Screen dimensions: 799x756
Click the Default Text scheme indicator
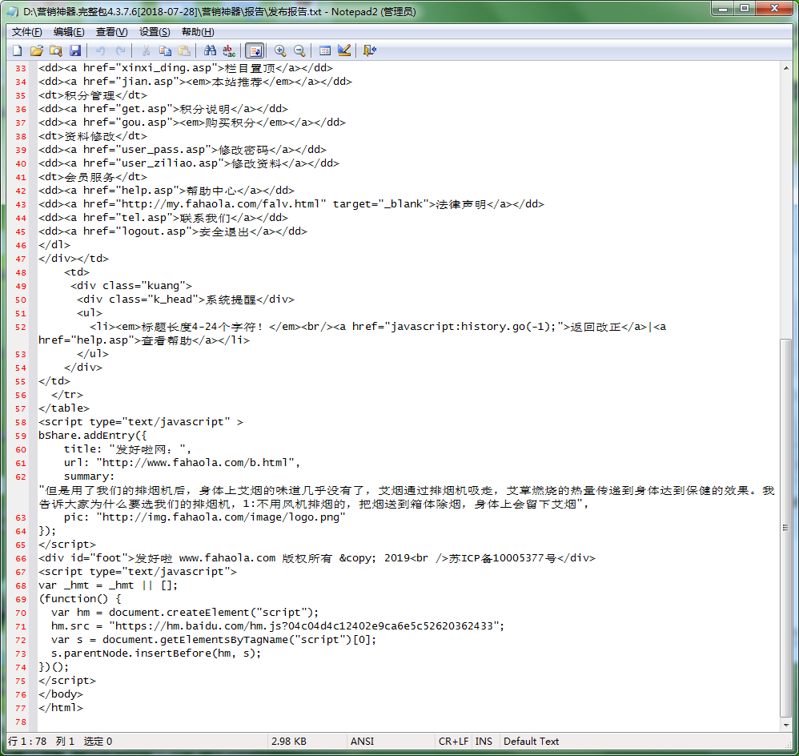(531, 741)
